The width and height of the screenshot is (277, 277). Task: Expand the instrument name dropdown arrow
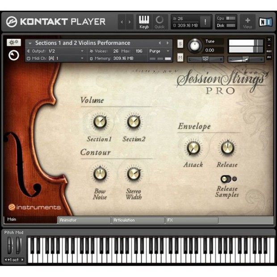30,43
